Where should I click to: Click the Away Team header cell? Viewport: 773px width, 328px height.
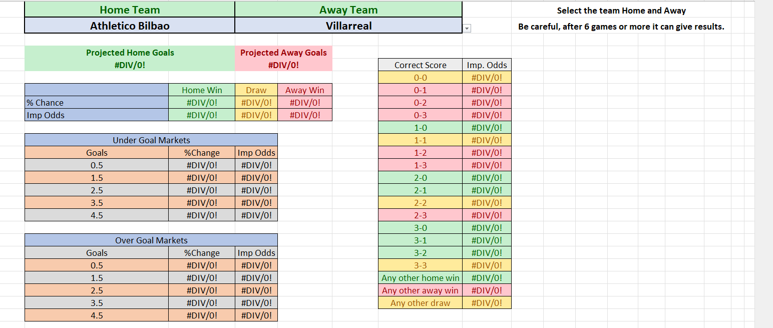click(348, 10)
